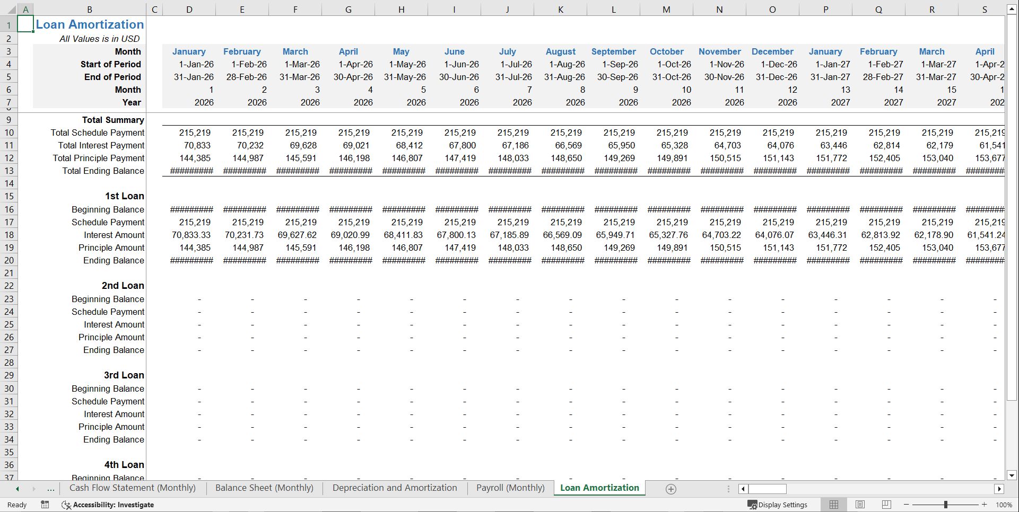Open hidden sheets list via ellipsis icon
Viewport: 1019px width, 512px height.
click(51, 489)
